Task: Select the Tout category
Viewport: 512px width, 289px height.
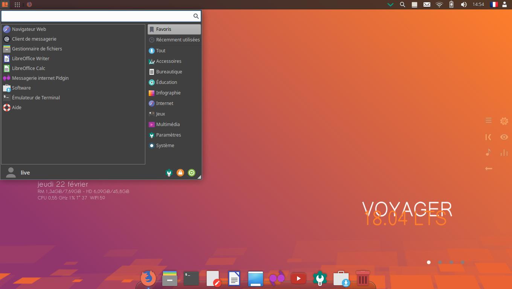Action: (x=174, y=50)
